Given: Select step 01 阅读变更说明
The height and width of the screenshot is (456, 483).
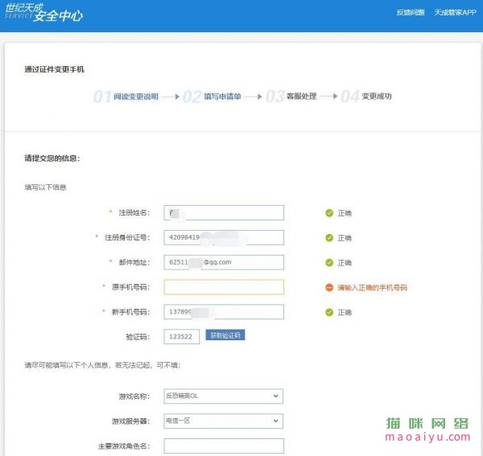Looking at the screenshot, I should tap(126, 97).
